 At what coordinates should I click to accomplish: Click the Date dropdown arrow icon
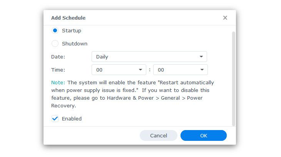point(201,57)
